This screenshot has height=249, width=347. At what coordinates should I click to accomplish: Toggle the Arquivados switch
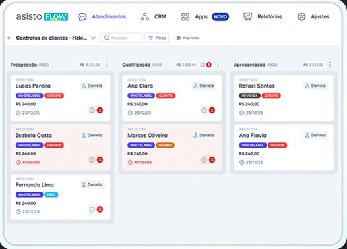point(178,38)
